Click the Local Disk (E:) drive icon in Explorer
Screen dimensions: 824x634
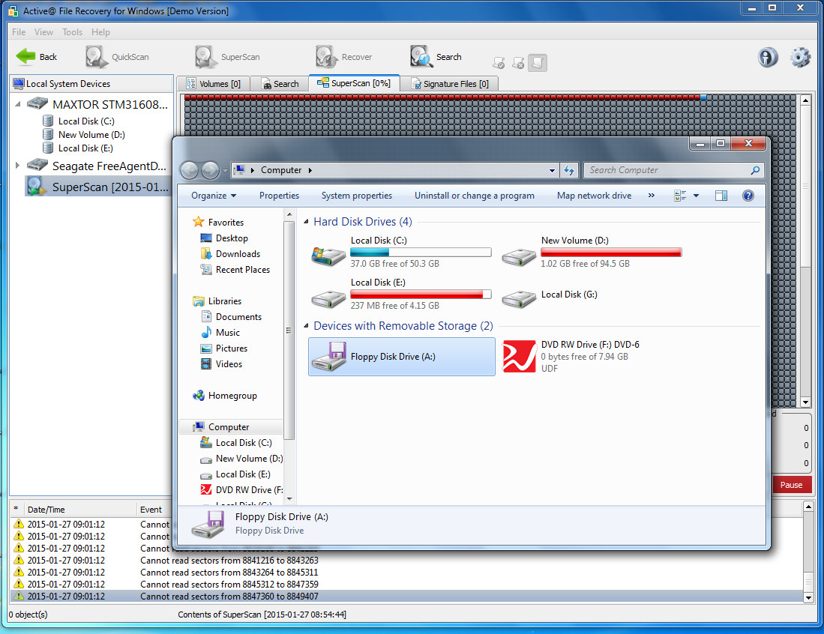tap(328, 298)
